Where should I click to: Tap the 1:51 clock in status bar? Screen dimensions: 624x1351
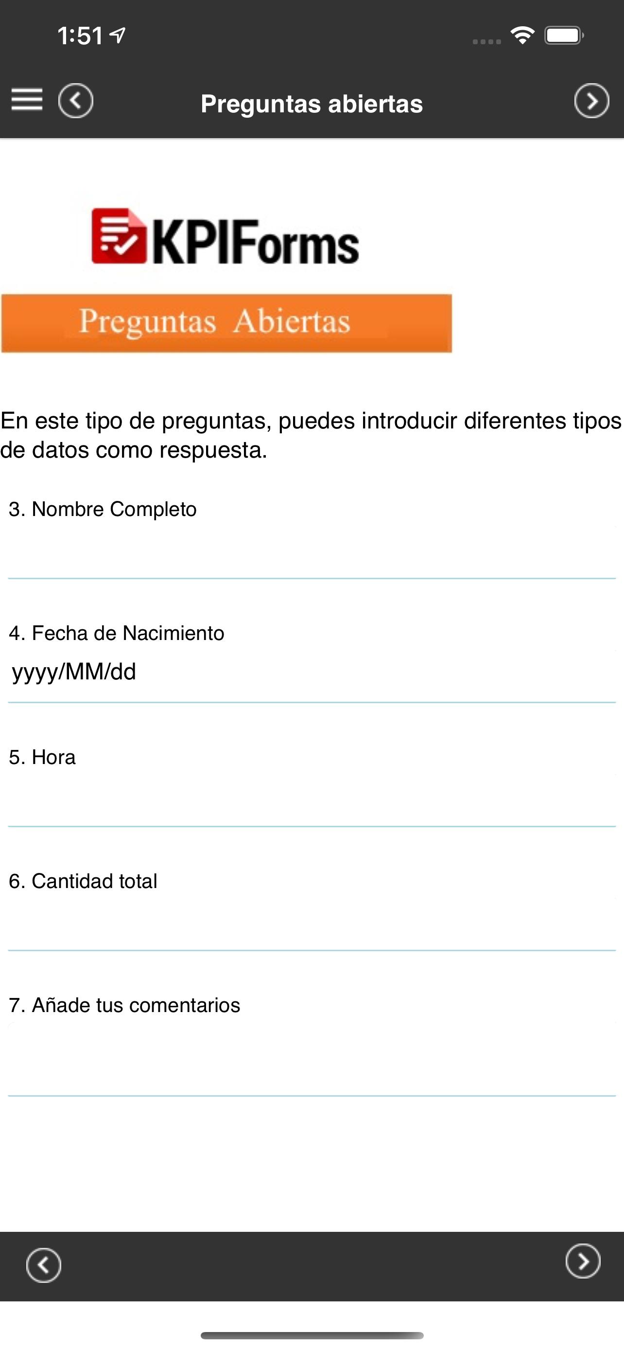[x=80, y=36]
